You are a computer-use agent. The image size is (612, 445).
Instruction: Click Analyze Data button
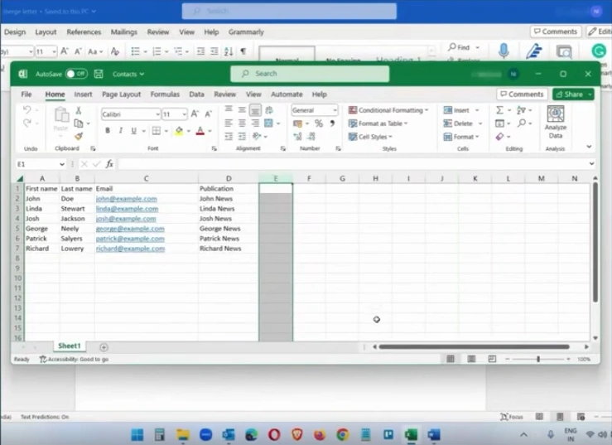point(556,123)
